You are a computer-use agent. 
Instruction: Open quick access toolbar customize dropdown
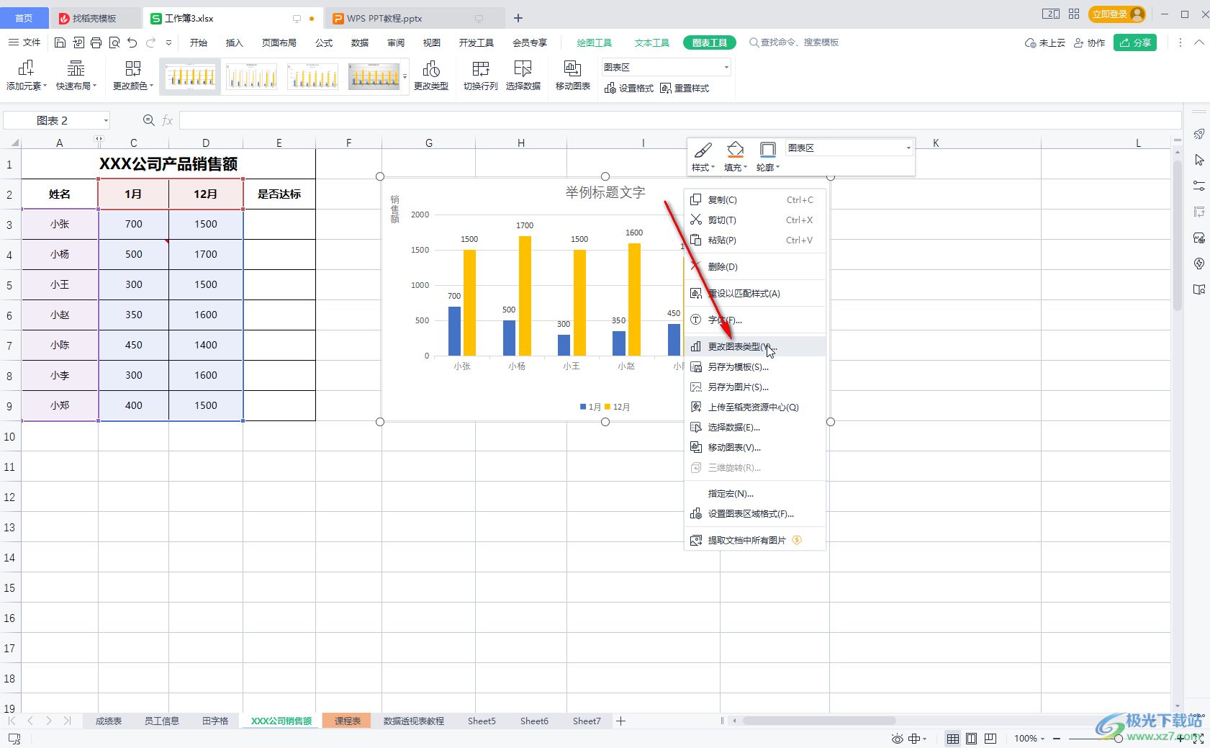pyautogui.click(x=169, y=42)
